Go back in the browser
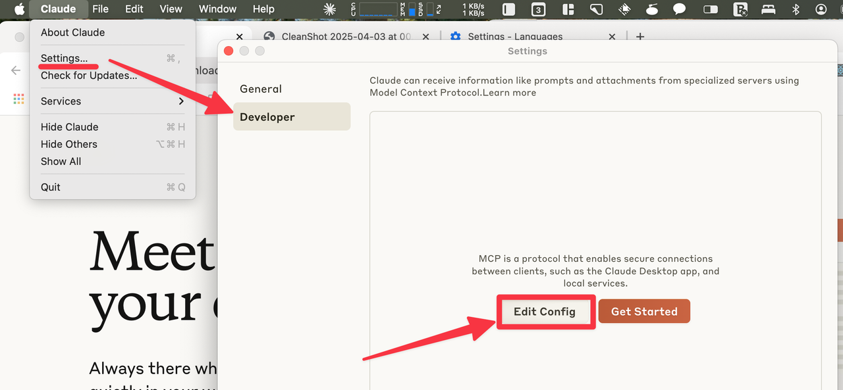 tap(16, 70)
